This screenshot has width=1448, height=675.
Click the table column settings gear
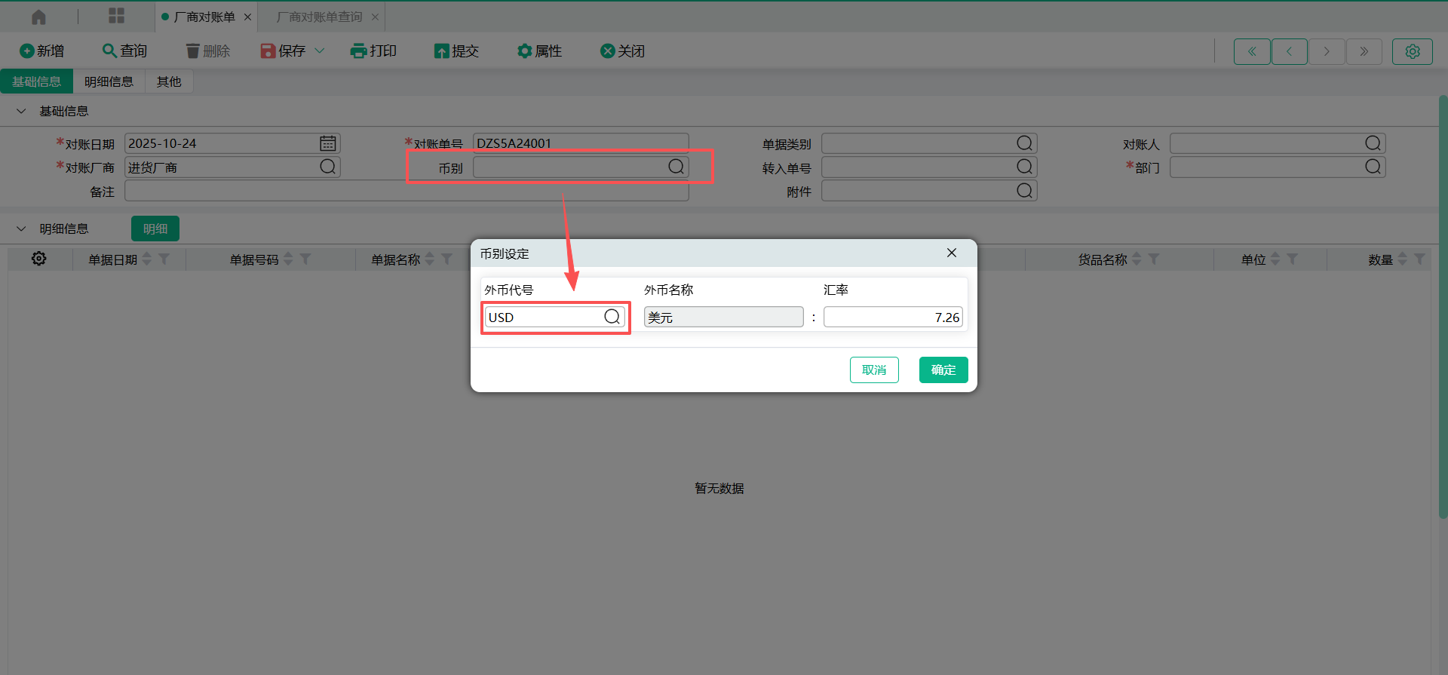39,259
